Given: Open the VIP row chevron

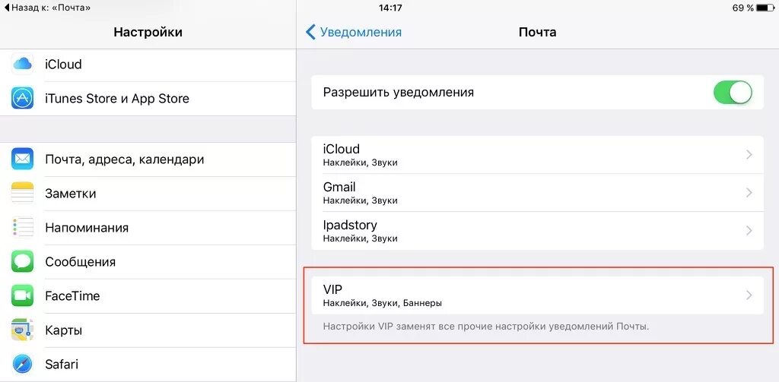Looking at the screenshot, I should click(749, 295).
